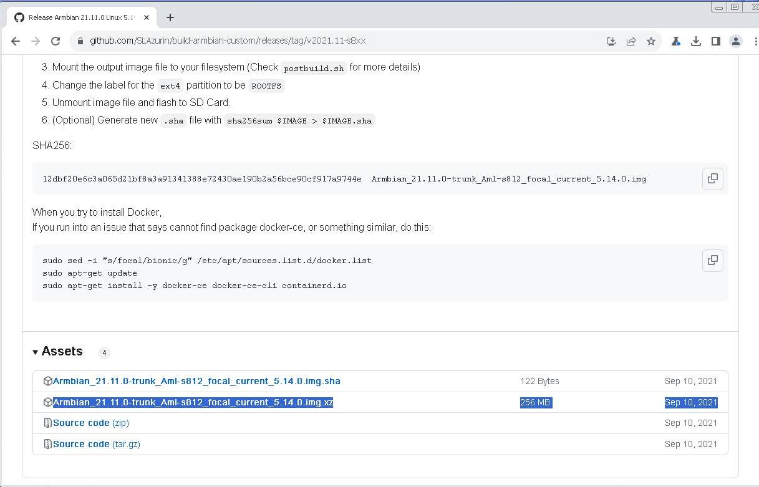The image size is (759, 487).
Task: Click the sha256sum $IMAGE command code
Action: [299, 121]
